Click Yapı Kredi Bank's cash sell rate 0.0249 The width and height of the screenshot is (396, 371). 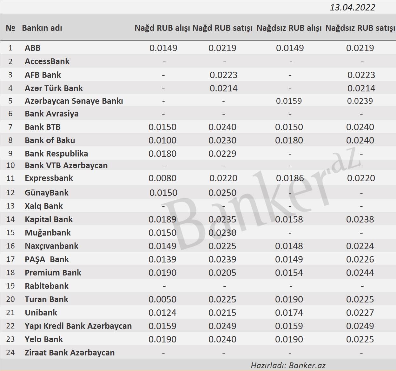tap(222, 326)
